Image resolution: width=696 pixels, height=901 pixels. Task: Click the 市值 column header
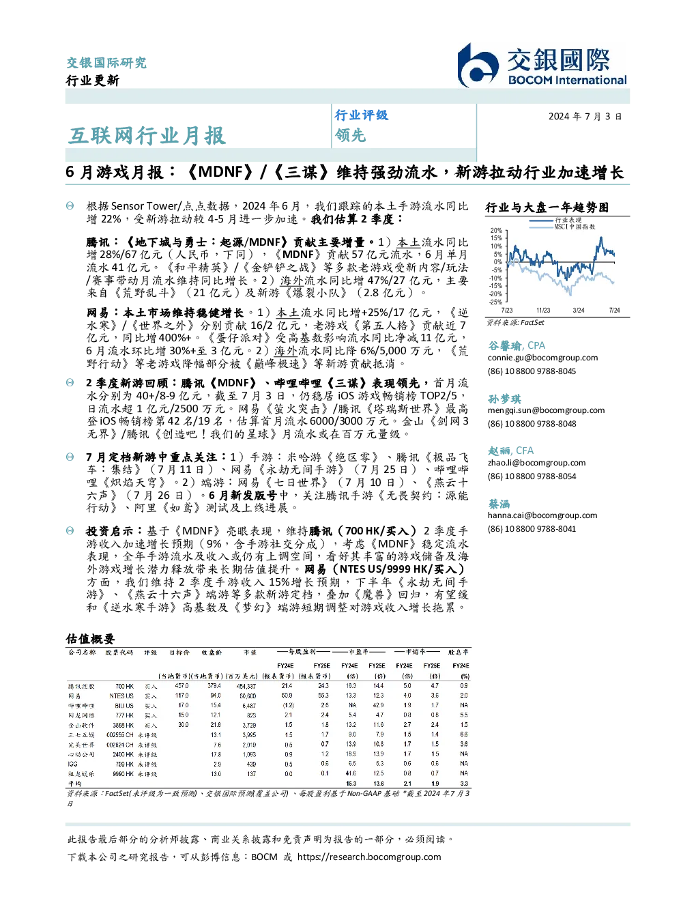pos(250,653)
